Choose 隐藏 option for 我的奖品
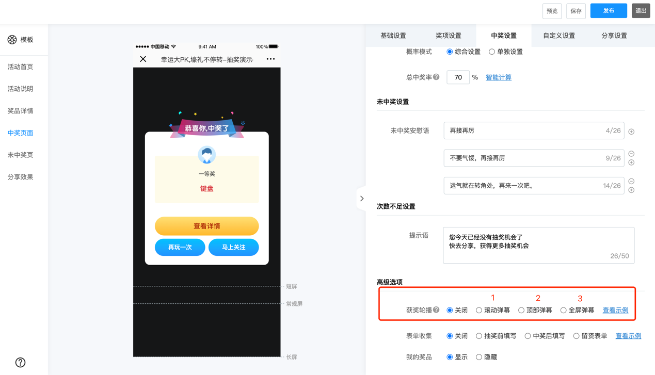Image resolution: width=655 pixels, height=375 pixels. [479, 357]
